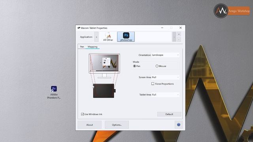Viewport: 253px width, 142px height.
Task: Remove application with the minus button
Action: [179, 39]
